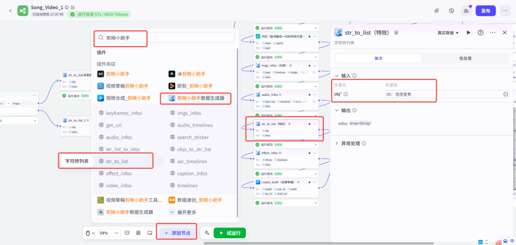Viewport: 516px width, 245px height.
Task: Open the collaborators icon in top bar
Action: (x=466, y=10)
